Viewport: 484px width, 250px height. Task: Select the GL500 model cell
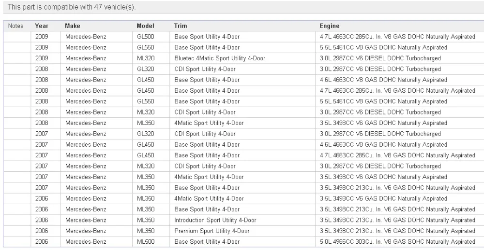pos(146,37)
